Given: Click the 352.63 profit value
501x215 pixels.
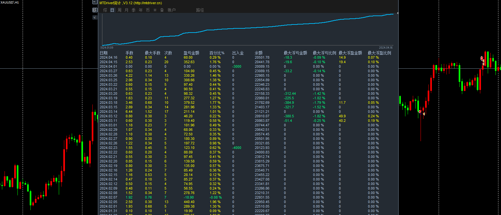Looking at the screenshot, I should coord(189,62).
